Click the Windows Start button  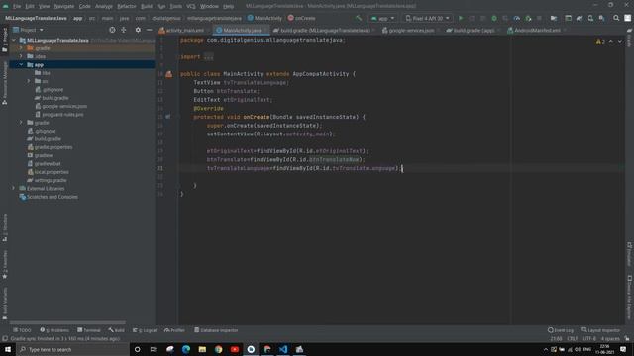coord(8,349)
